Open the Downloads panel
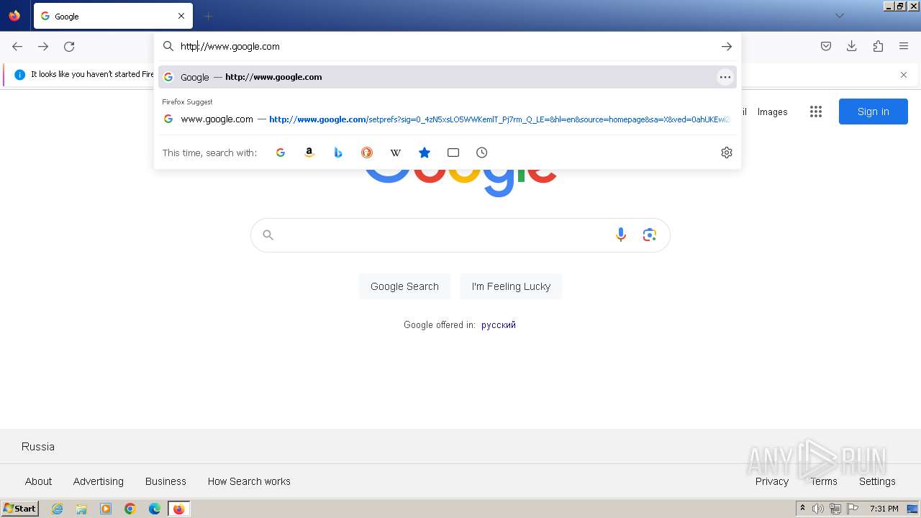Image resolution: width=921 pixels, height=518 pixels. tap(852, 46)
